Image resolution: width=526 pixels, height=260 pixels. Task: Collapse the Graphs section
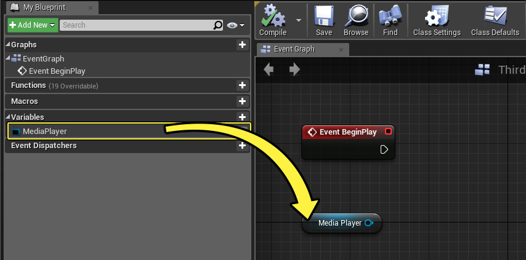pyautogui.click(x=8, y=44)
